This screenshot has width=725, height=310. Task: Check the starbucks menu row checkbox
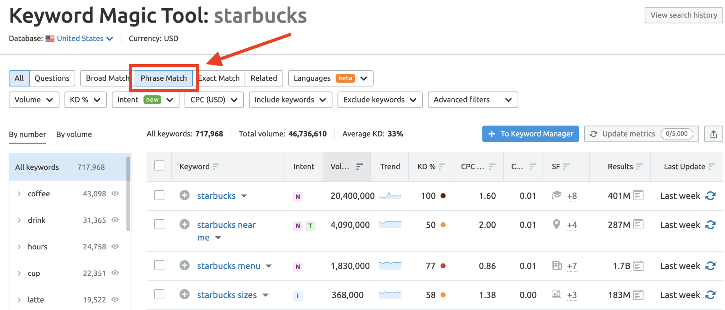point(159,266)
